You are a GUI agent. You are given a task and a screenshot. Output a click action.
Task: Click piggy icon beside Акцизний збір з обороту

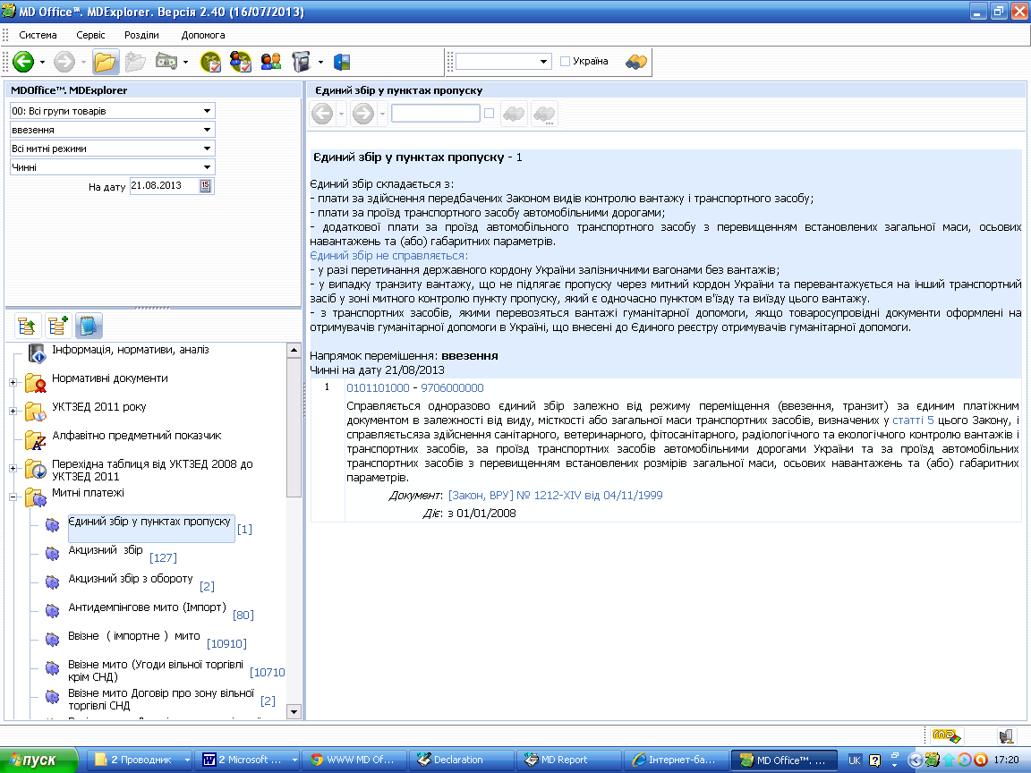[53, 582]
